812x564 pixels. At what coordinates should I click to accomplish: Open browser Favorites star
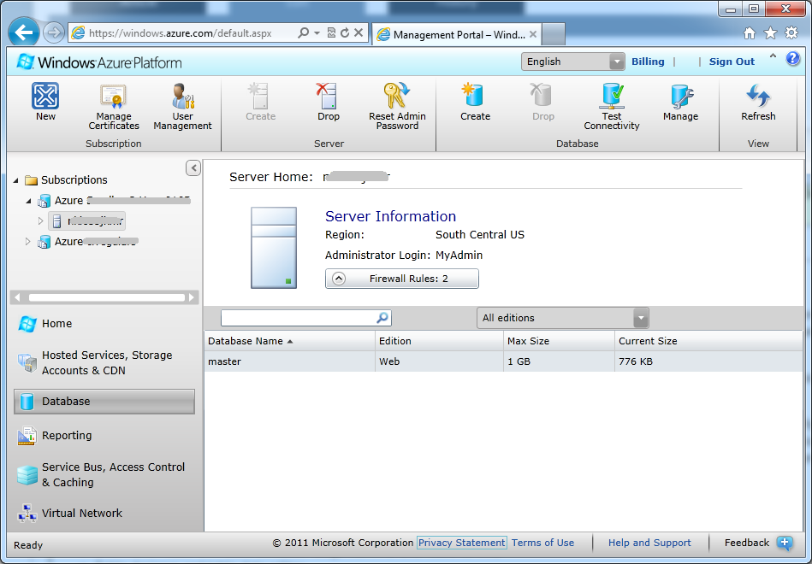(x=771, y=33)
